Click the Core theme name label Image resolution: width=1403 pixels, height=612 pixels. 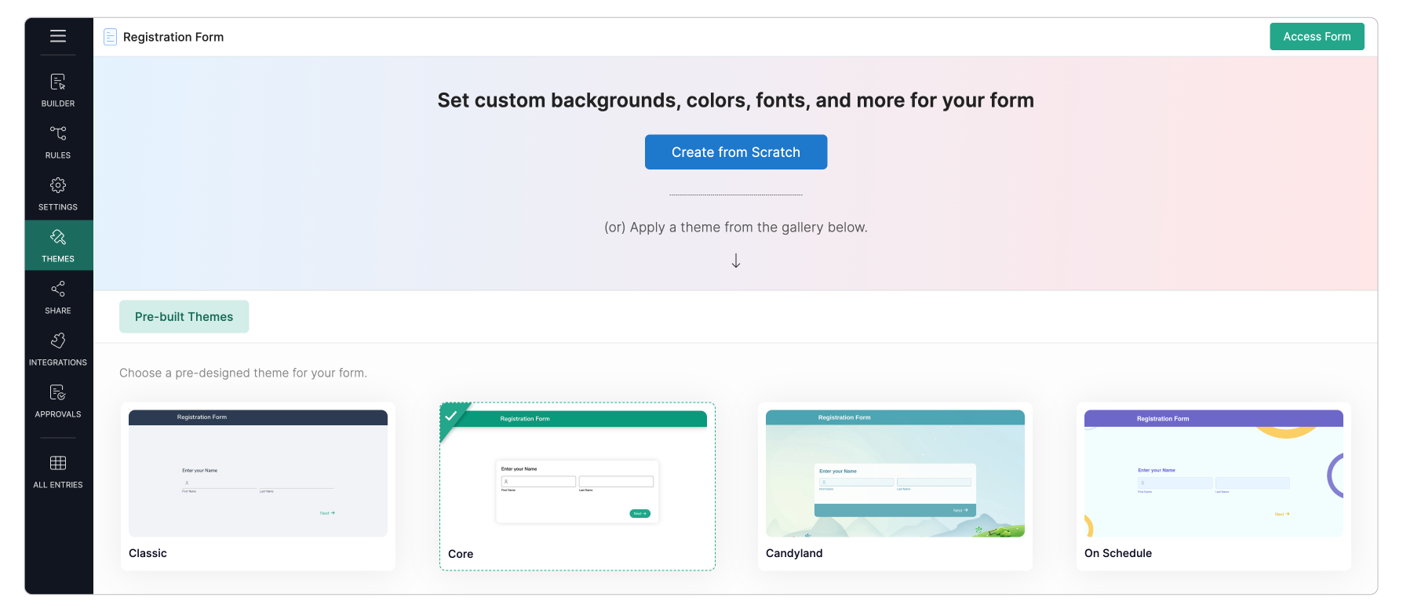461,554
